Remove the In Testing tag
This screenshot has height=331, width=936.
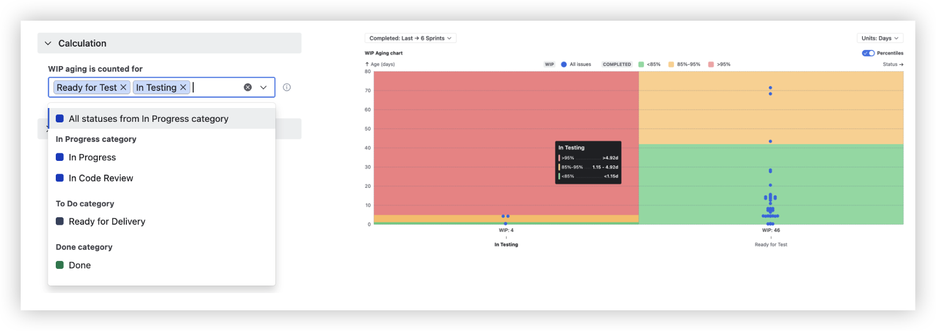click(183, 87)
